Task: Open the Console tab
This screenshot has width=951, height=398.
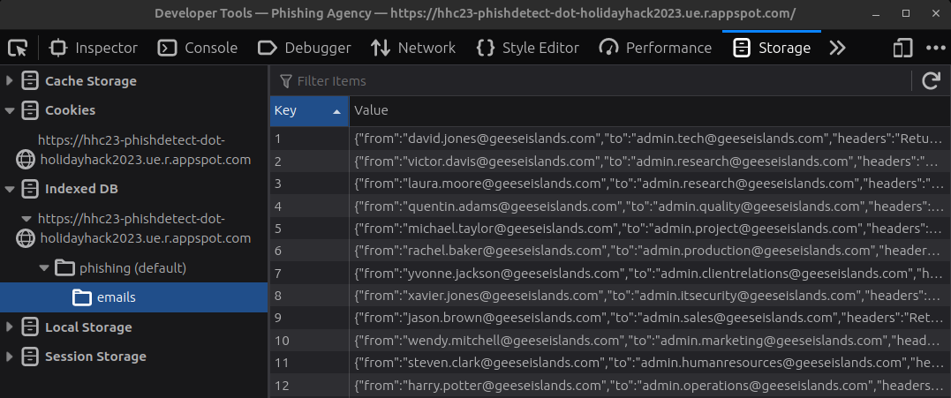Action: pyautogui.click(x=199, y=48)
